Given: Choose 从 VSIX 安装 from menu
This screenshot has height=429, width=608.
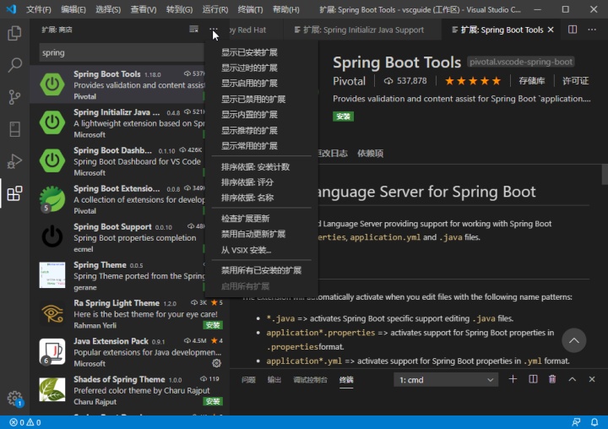Looking at the screenshot, I should (246, 250).
